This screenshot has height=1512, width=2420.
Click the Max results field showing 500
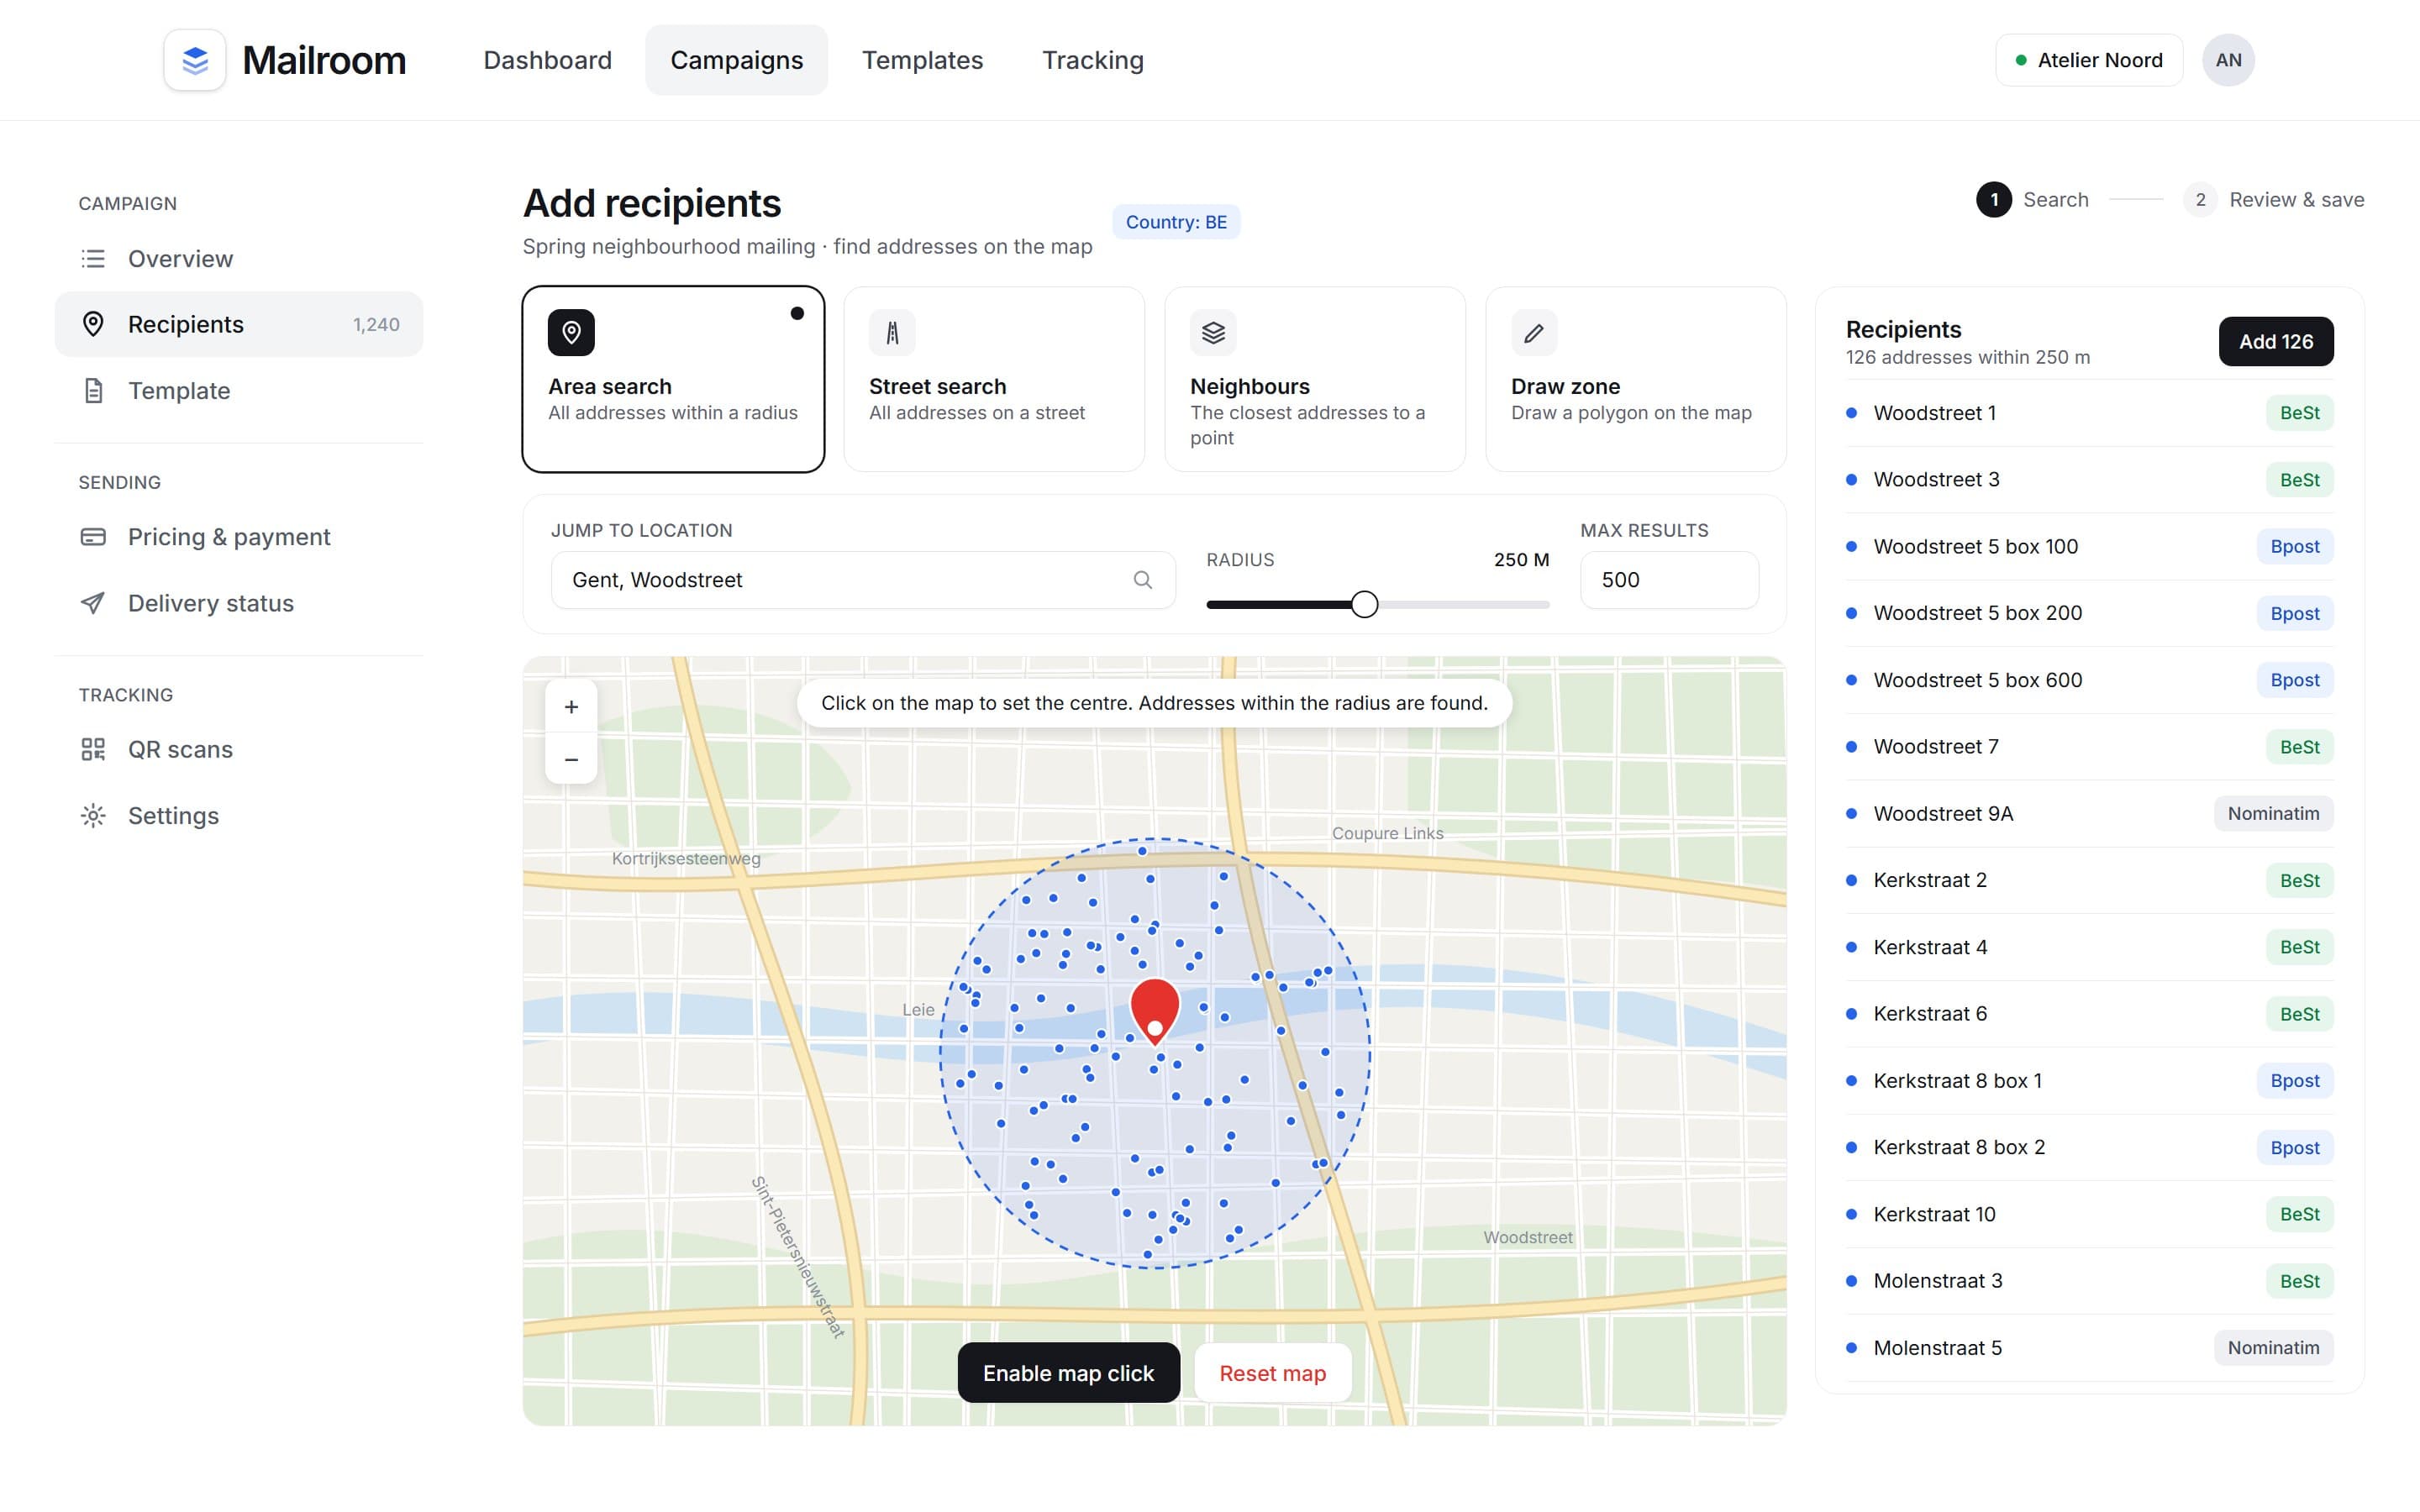1669,580
